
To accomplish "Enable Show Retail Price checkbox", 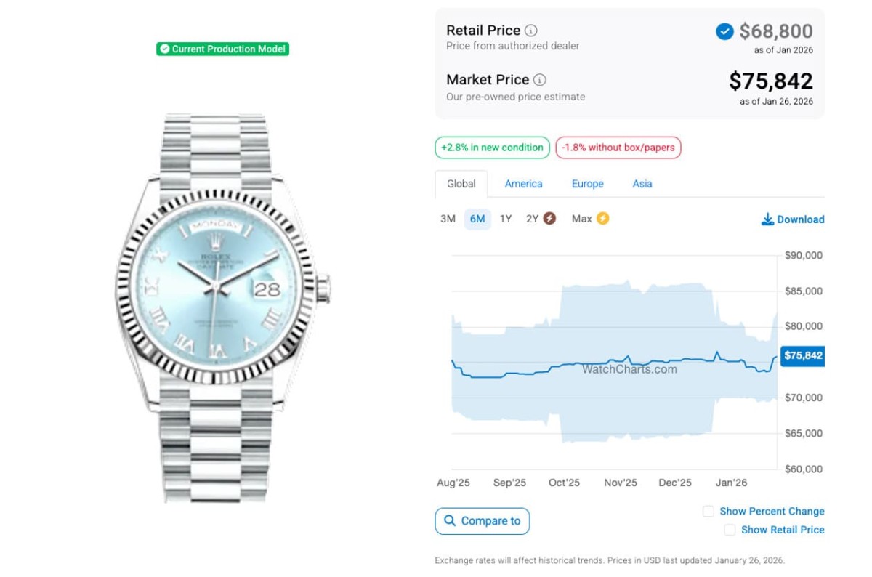I will (730, 530).
